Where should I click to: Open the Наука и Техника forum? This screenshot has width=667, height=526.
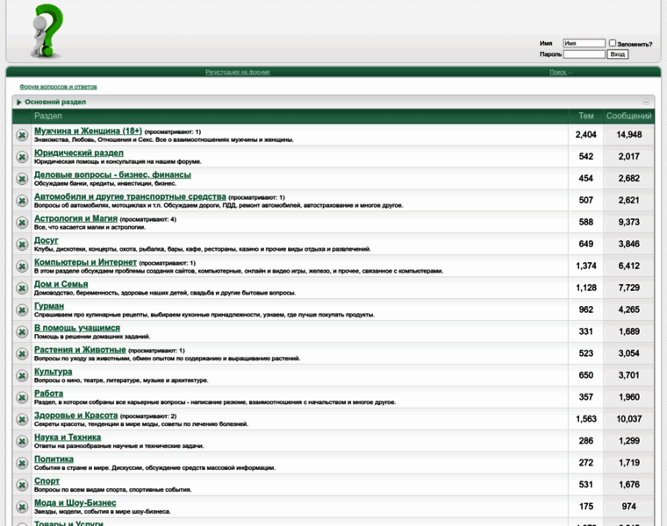click(x=68, y=437)
